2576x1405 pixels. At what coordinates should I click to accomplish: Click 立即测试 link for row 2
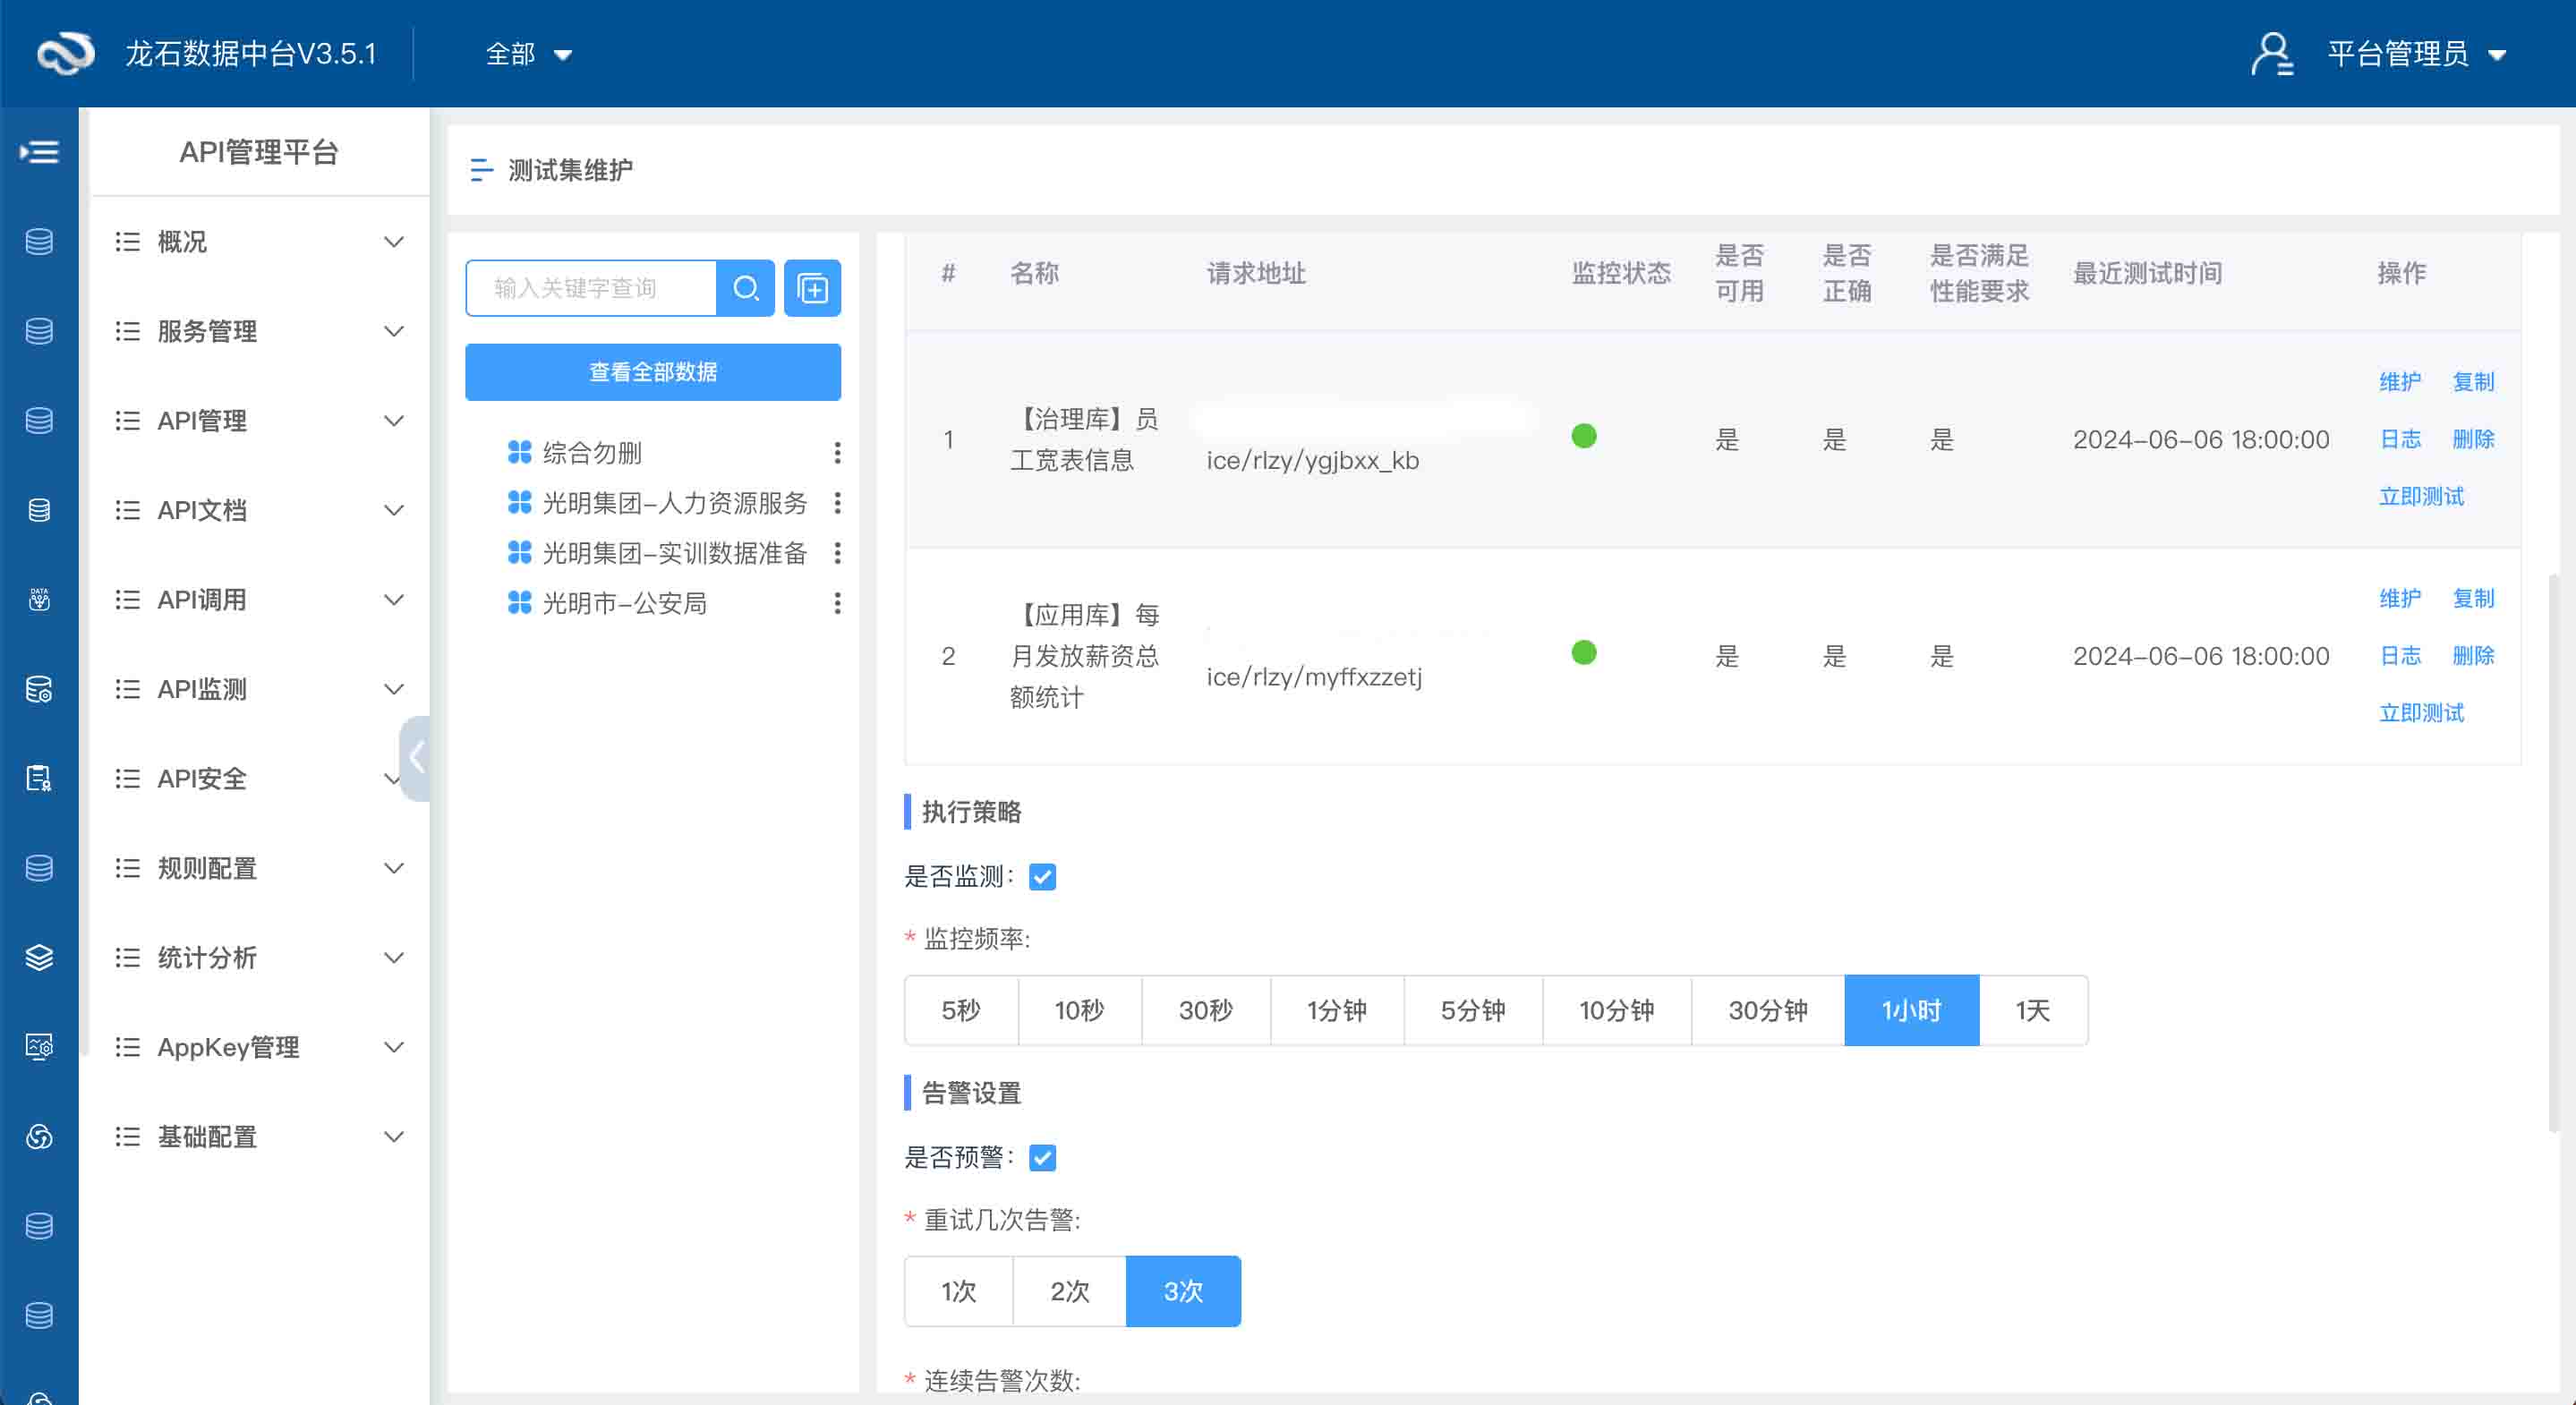(2421, 713)
